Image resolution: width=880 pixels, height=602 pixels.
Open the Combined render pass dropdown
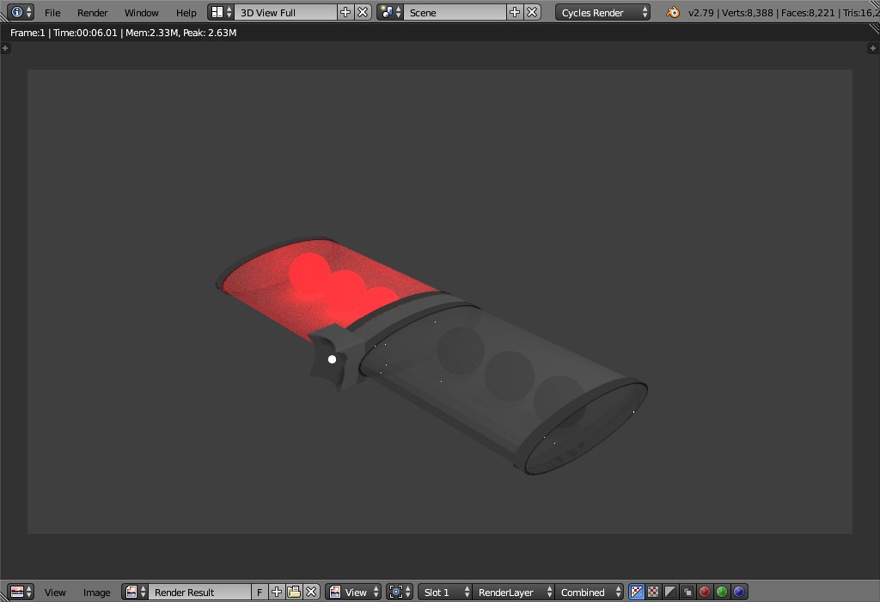tap(590, 592)
